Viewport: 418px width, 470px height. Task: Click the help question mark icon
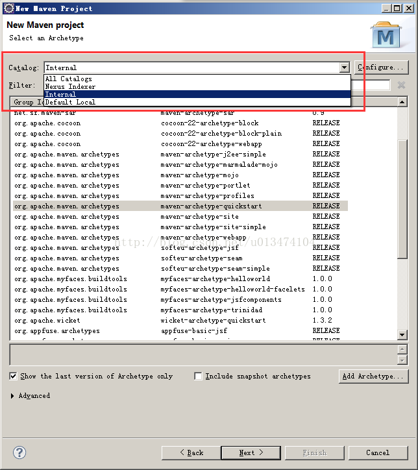coord(19,452)
